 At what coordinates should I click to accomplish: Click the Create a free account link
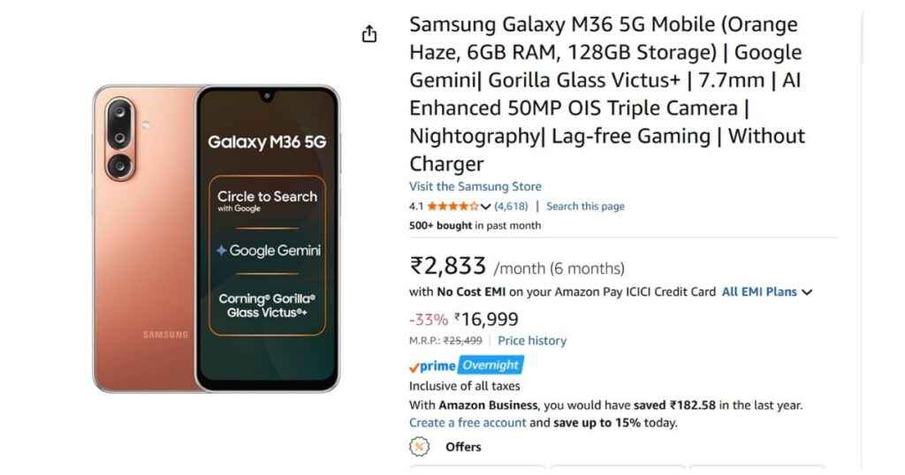(x=468, y=423)
